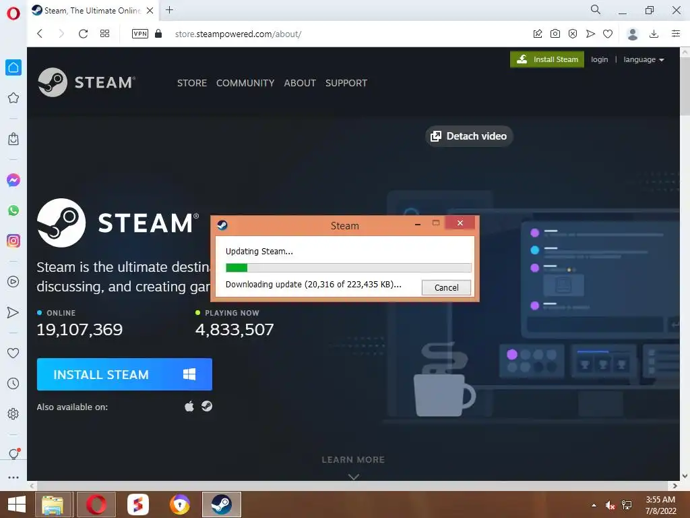690x518 pixels.
Task: Open File Explorer from the taskbar
Action: point(53,505)
